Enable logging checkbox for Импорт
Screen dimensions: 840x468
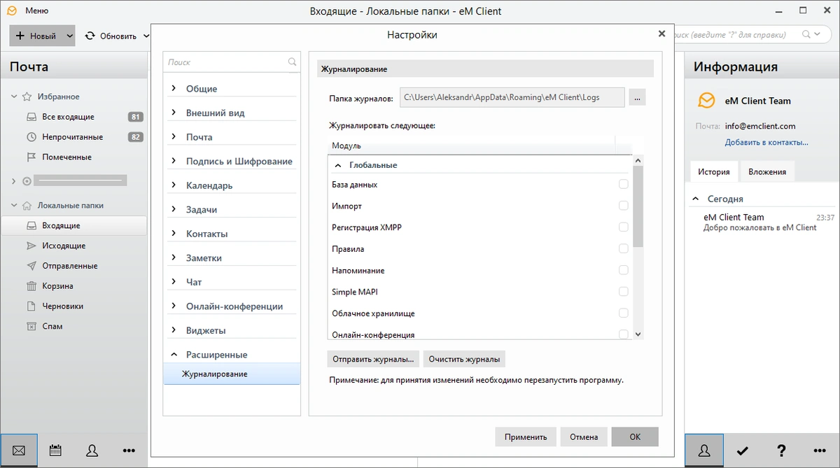(623, 206)
